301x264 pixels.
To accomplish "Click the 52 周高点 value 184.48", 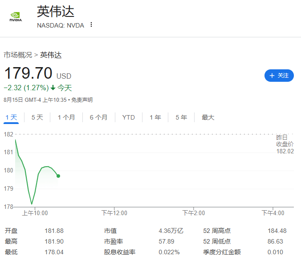I will [277, 231].
